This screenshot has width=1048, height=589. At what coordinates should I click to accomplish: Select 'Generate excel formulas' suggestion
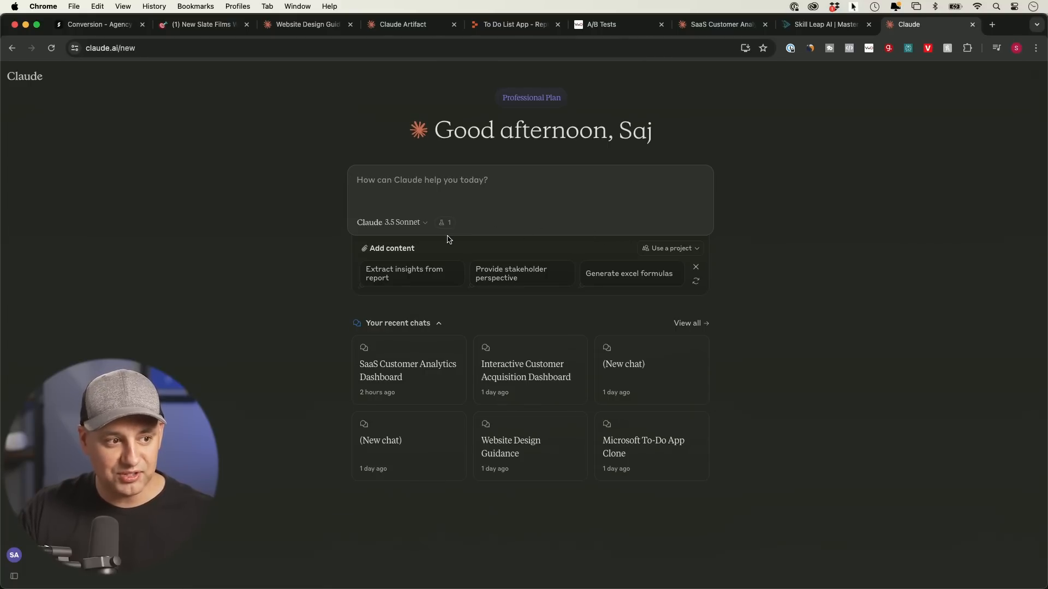632,273
